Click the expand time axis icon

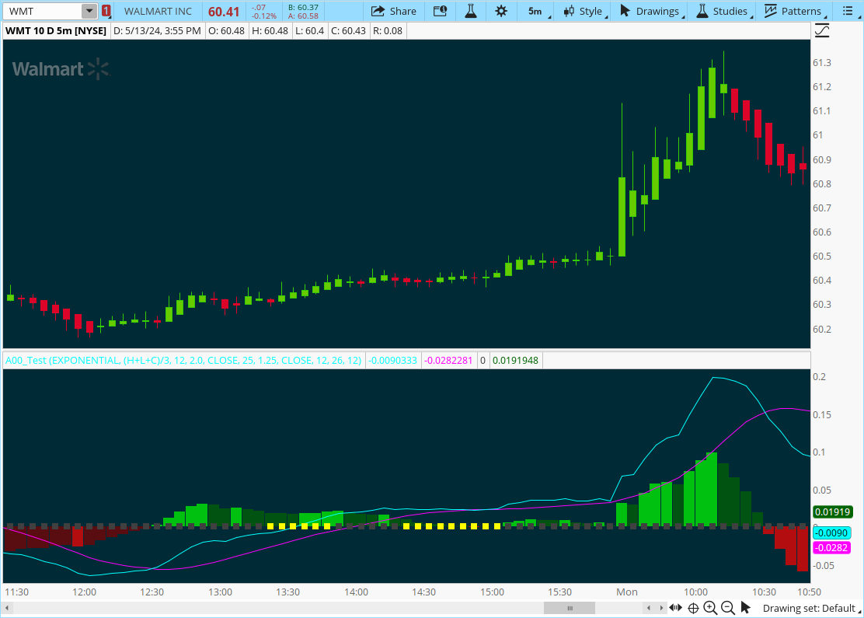(x=675, y=608)
